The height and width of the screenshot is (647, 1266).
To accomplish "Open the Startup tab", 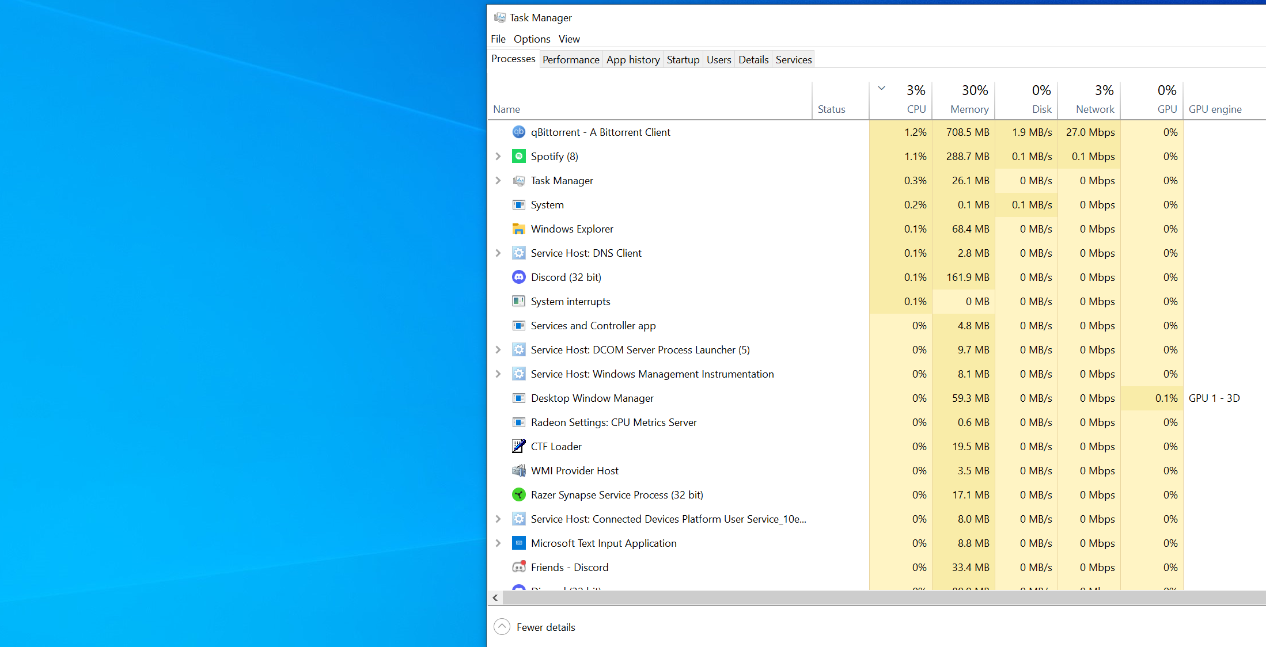I will coord(683,60).
